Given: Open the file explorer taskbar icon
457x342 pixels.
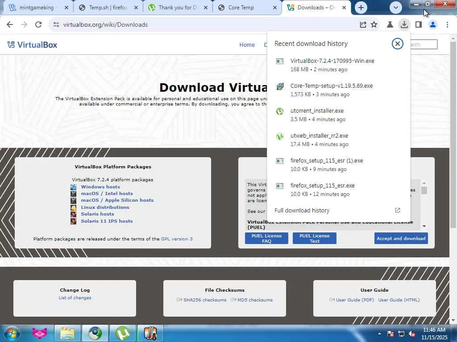Looking at the screenshot, I should click(x=67, y=333).
